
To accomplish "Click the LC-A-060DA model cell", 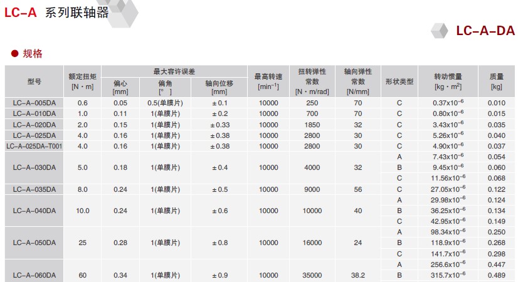I will 34,275.
